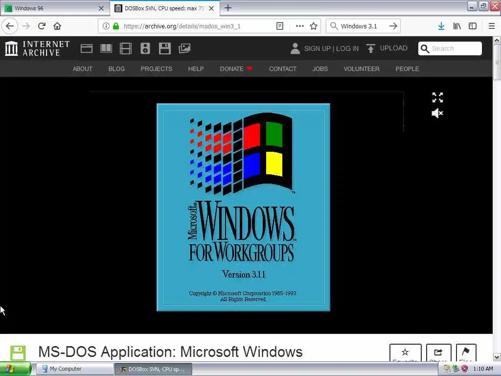The height and width of the screenshot is (376, 501).
Task: Open the Images icon
Action: coord(184,48)
